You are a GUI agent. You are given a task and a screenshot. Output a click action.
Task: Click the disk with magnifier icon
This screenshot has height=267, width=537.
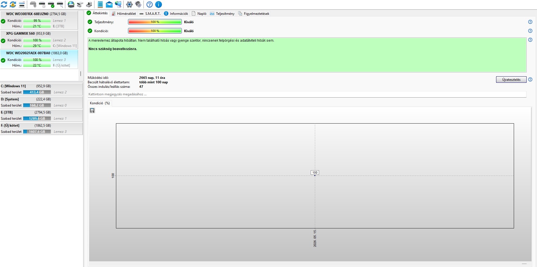60,4
